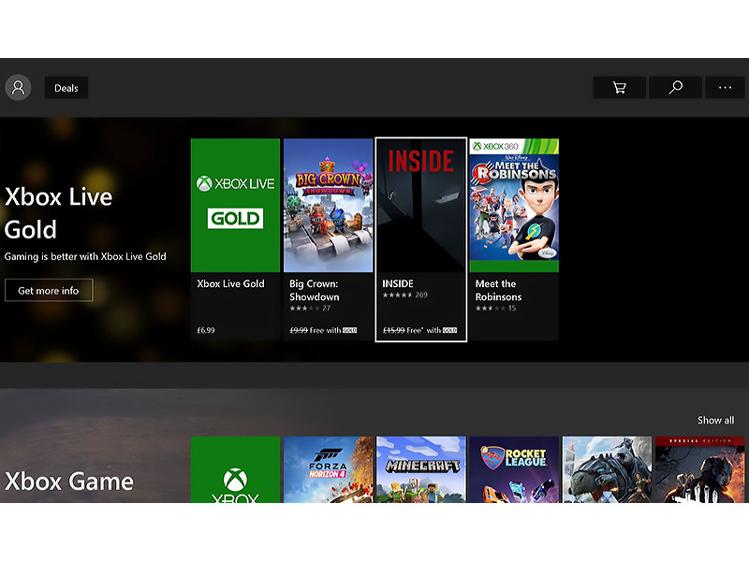Open the green Xbox logo tile
The width and height of the screenshot is (749, 561).
click(236, 469)
